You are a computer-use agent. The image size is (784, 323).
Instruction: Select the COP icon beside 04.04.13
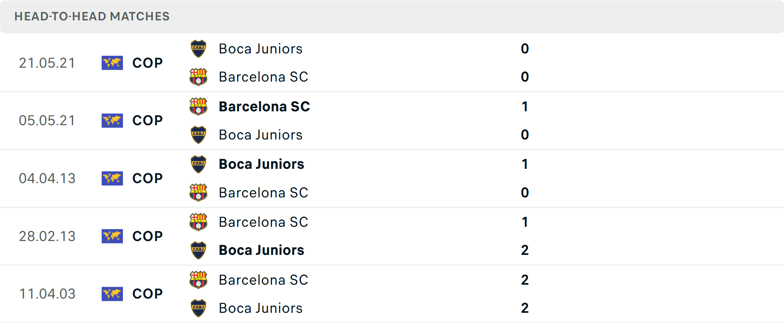coord(112,178)
